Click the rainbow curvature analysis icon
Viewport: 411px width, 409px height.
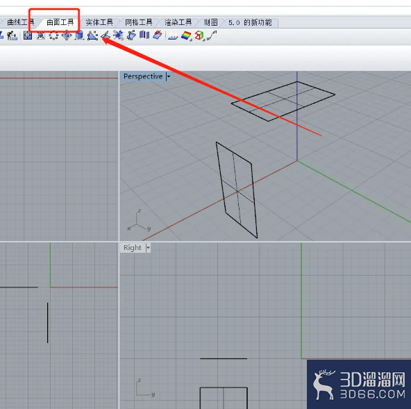(186, 35)
